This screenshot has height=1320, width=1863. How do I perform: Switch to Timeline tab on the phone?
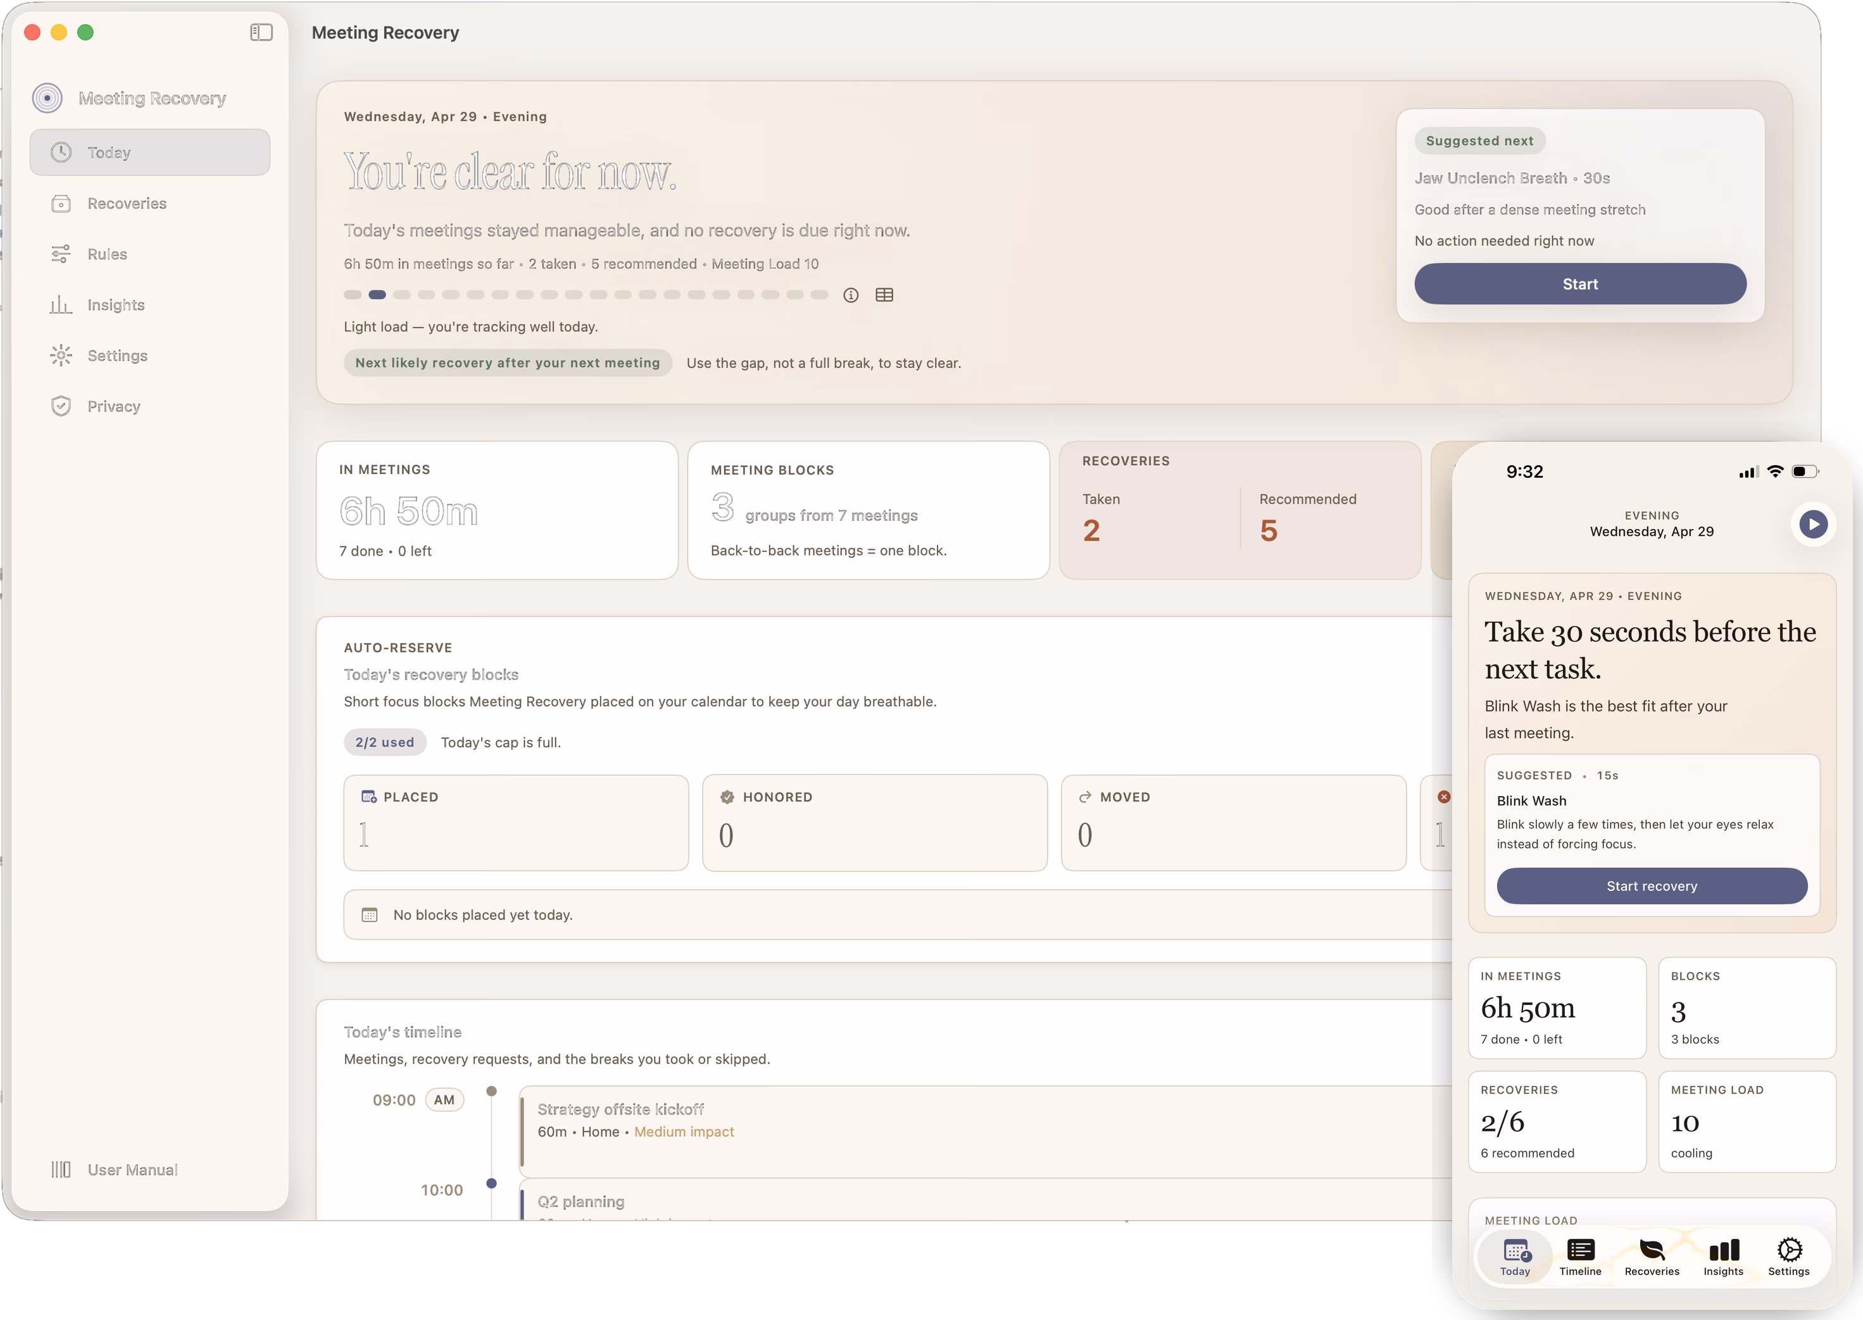pos(1580,1257)
